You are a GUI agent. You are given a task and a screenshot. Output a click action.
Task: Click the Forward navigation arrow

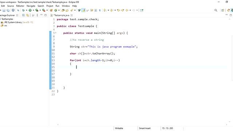point(134,10)
